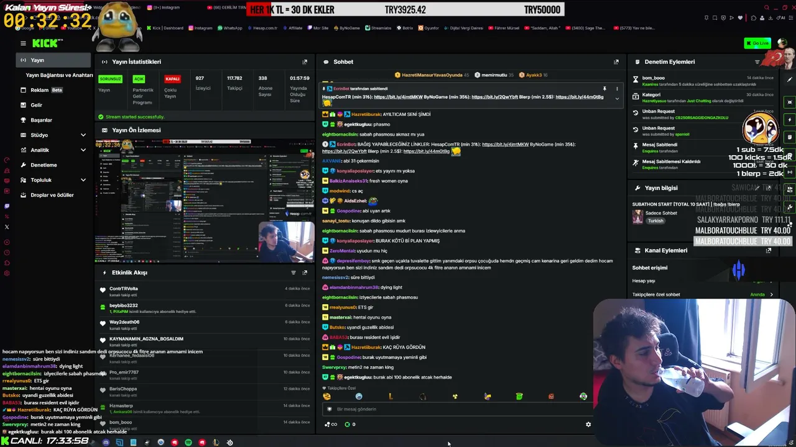
Task: Open Droplar ve ödüller page
Action: (x=52, y=195)
